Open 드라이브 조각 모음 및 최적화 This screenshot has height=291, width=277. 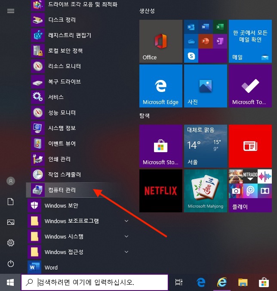[78, 4]
